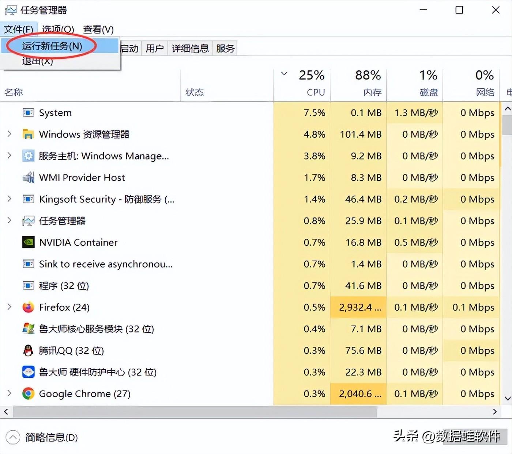This screenshot has width=512, height=454.
Task: Click the 75.6 MB memory cell
Action: [358, 350]
